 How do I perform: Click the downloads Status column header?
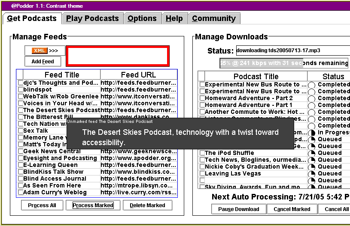[329, 77]
